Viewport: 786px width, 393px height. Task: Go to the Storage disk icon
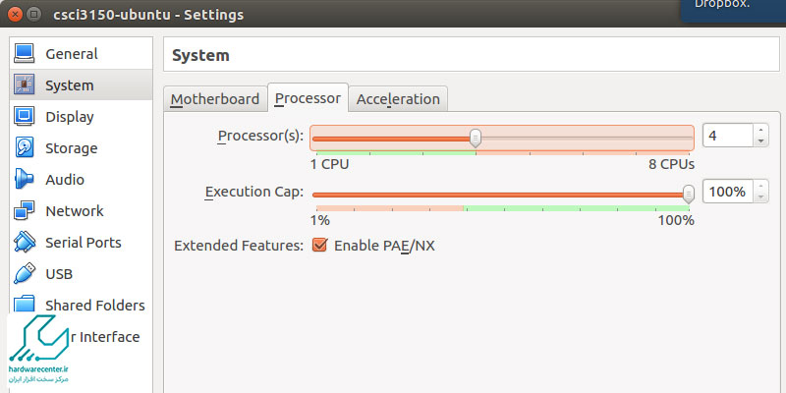[x=25, y=148]
